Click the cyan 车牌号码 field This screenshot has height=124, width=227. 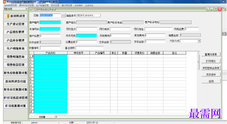tap(50, 29)
